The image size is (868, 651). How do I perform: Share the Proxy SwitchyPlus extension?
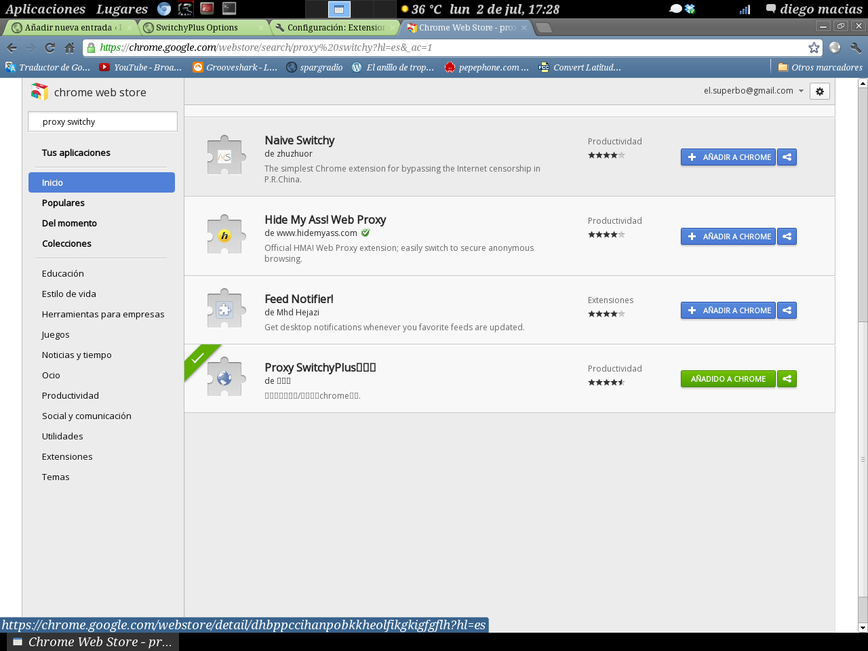(x=787, y=379)
